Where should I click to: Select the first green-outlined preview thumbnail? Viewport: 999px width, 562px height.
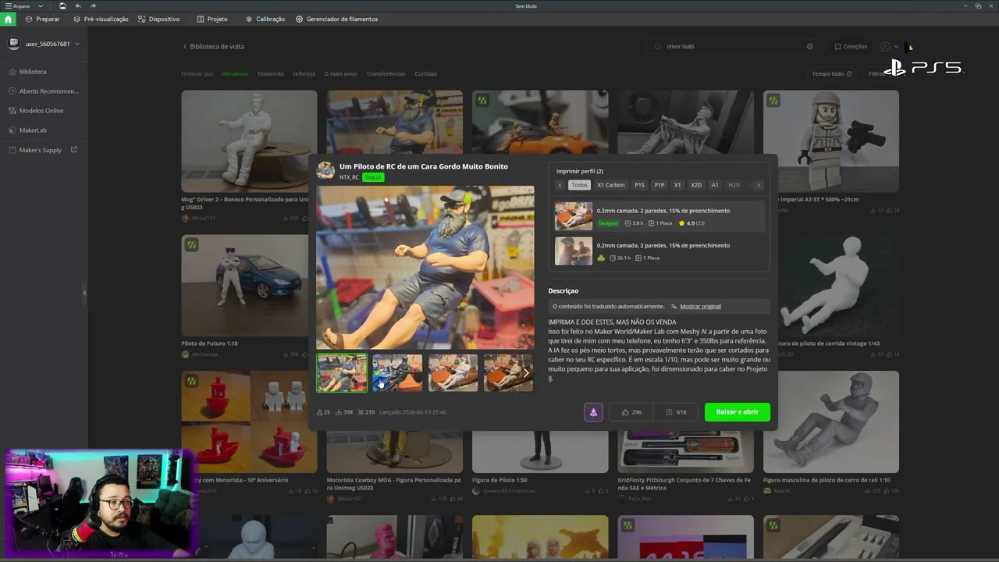pyautogui.click(x=342, y=373)
